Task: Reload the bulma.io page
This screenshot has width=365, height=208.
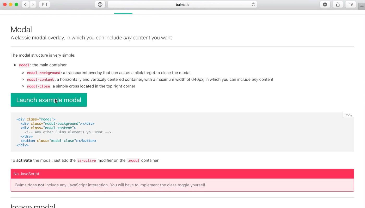Action: click(x=253, y=4)
